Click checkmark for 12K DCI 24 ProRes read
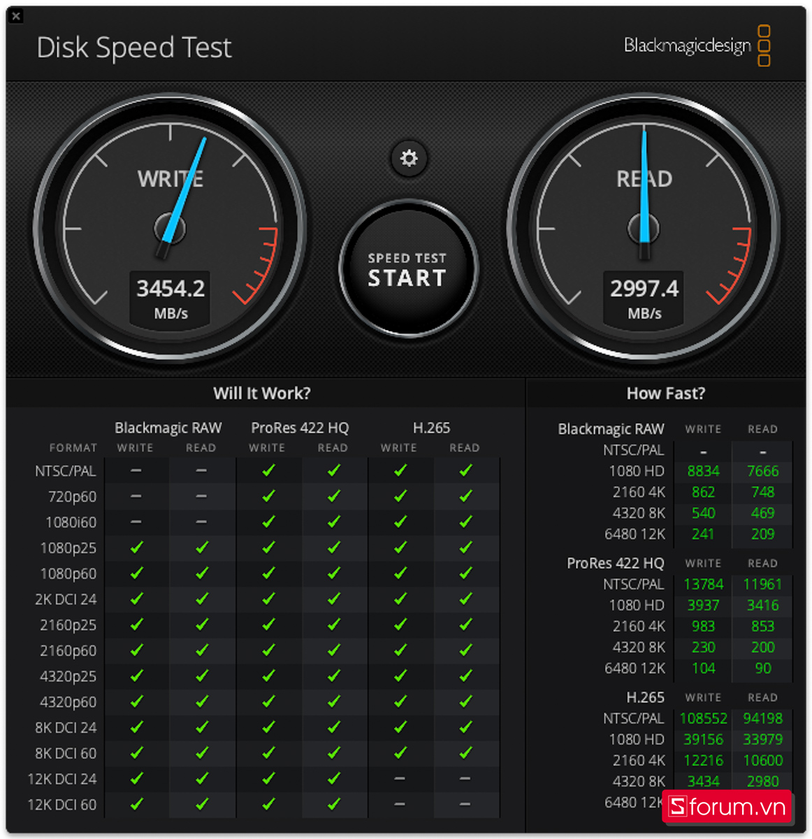Image resolution: width=812 pixels, height=839 pixels. (333, 778)
